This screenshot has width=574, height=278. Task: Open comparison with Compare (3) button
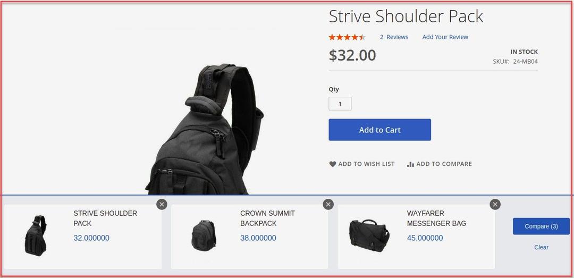[x=541, y=226]
